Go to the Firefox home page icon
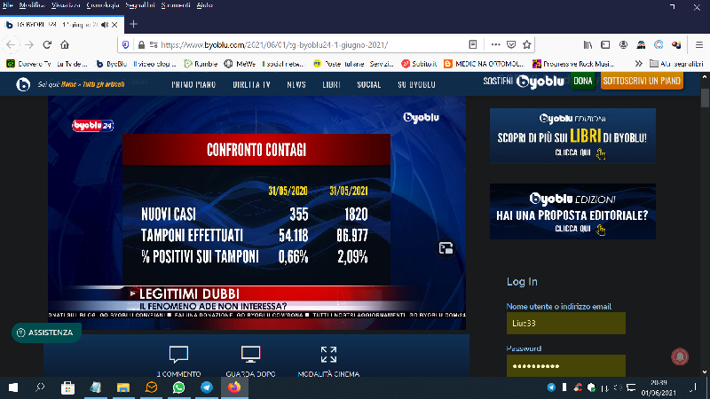This screenshot has width=710, height=399. click(65, 44)
